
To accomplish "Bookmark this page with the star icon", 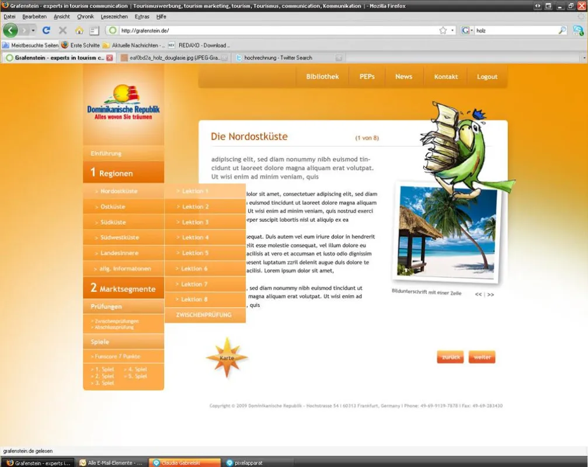I will 443,30.
